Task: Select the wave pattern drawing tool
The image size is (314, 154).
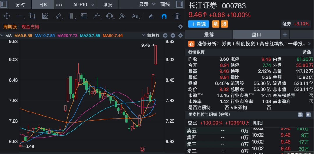Action: 97,16
